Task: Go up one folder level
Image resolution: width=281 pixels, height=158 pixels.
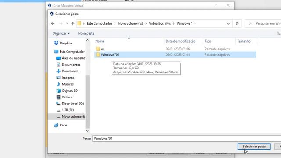Action: (72, 23)
